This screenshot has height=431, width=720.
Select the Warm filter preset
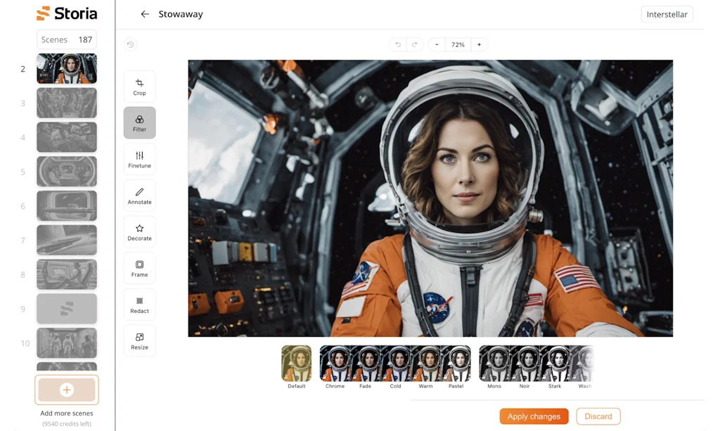point(425,364)
